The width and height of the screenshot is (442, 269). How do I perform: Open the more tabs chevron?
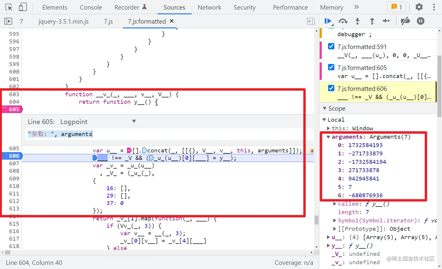tap(356, 7)
